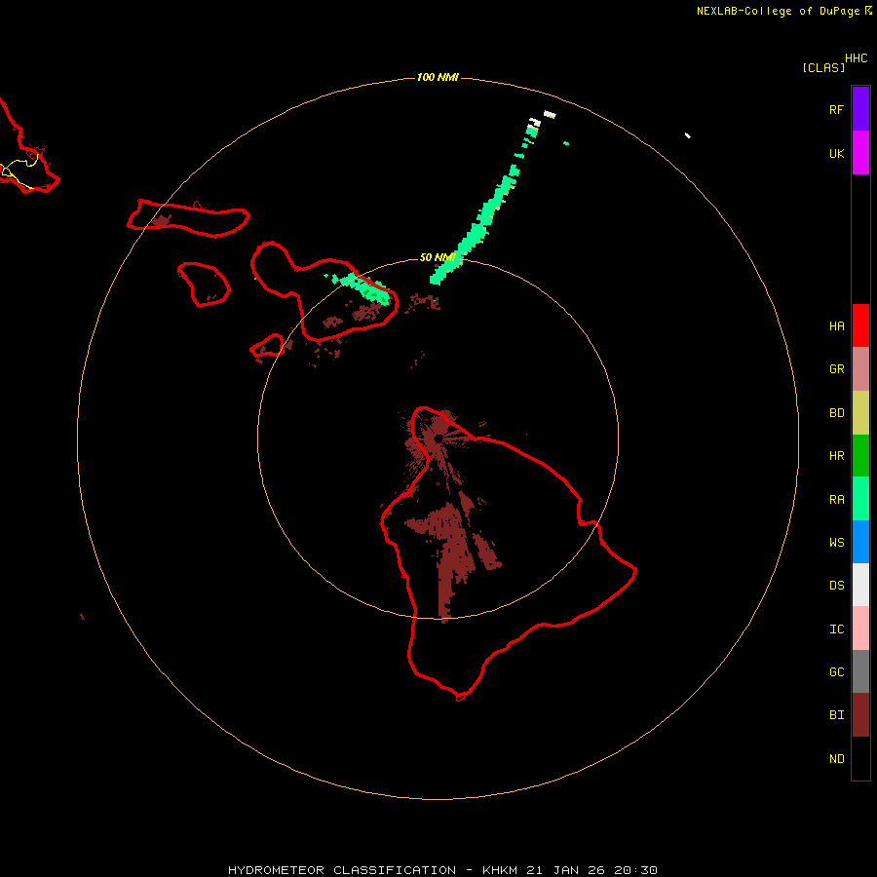Click the BI legend label
This screenshot has height=877, width=877.
click(x=836, y=715)
